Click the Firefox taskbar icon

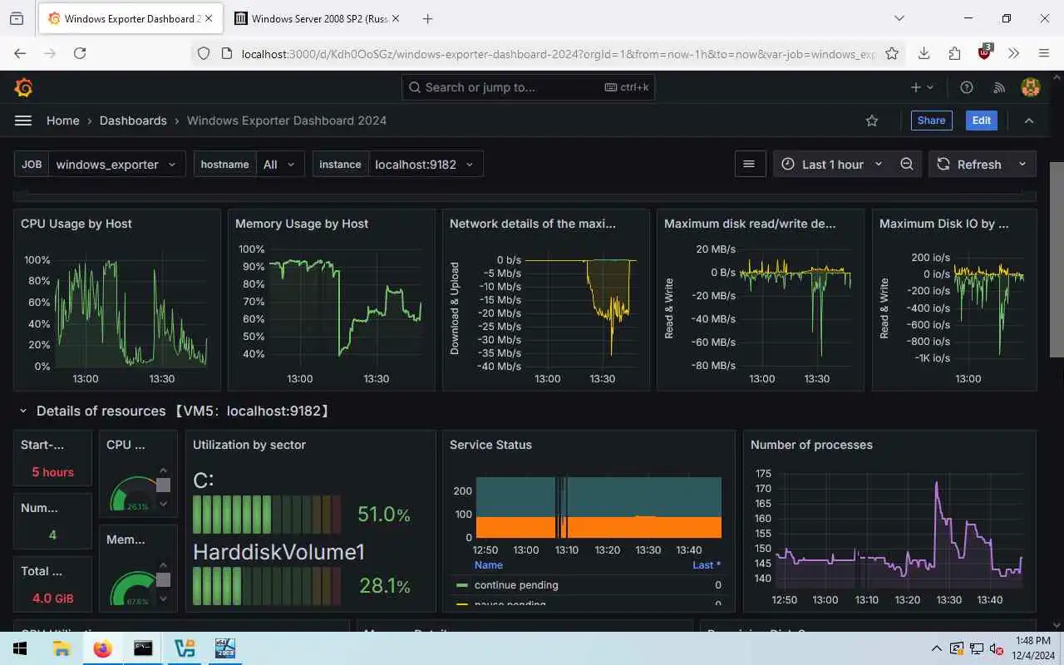102,648
